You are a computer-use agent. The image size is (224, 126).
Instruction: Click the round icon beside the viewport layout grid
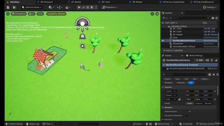[152, 14]
